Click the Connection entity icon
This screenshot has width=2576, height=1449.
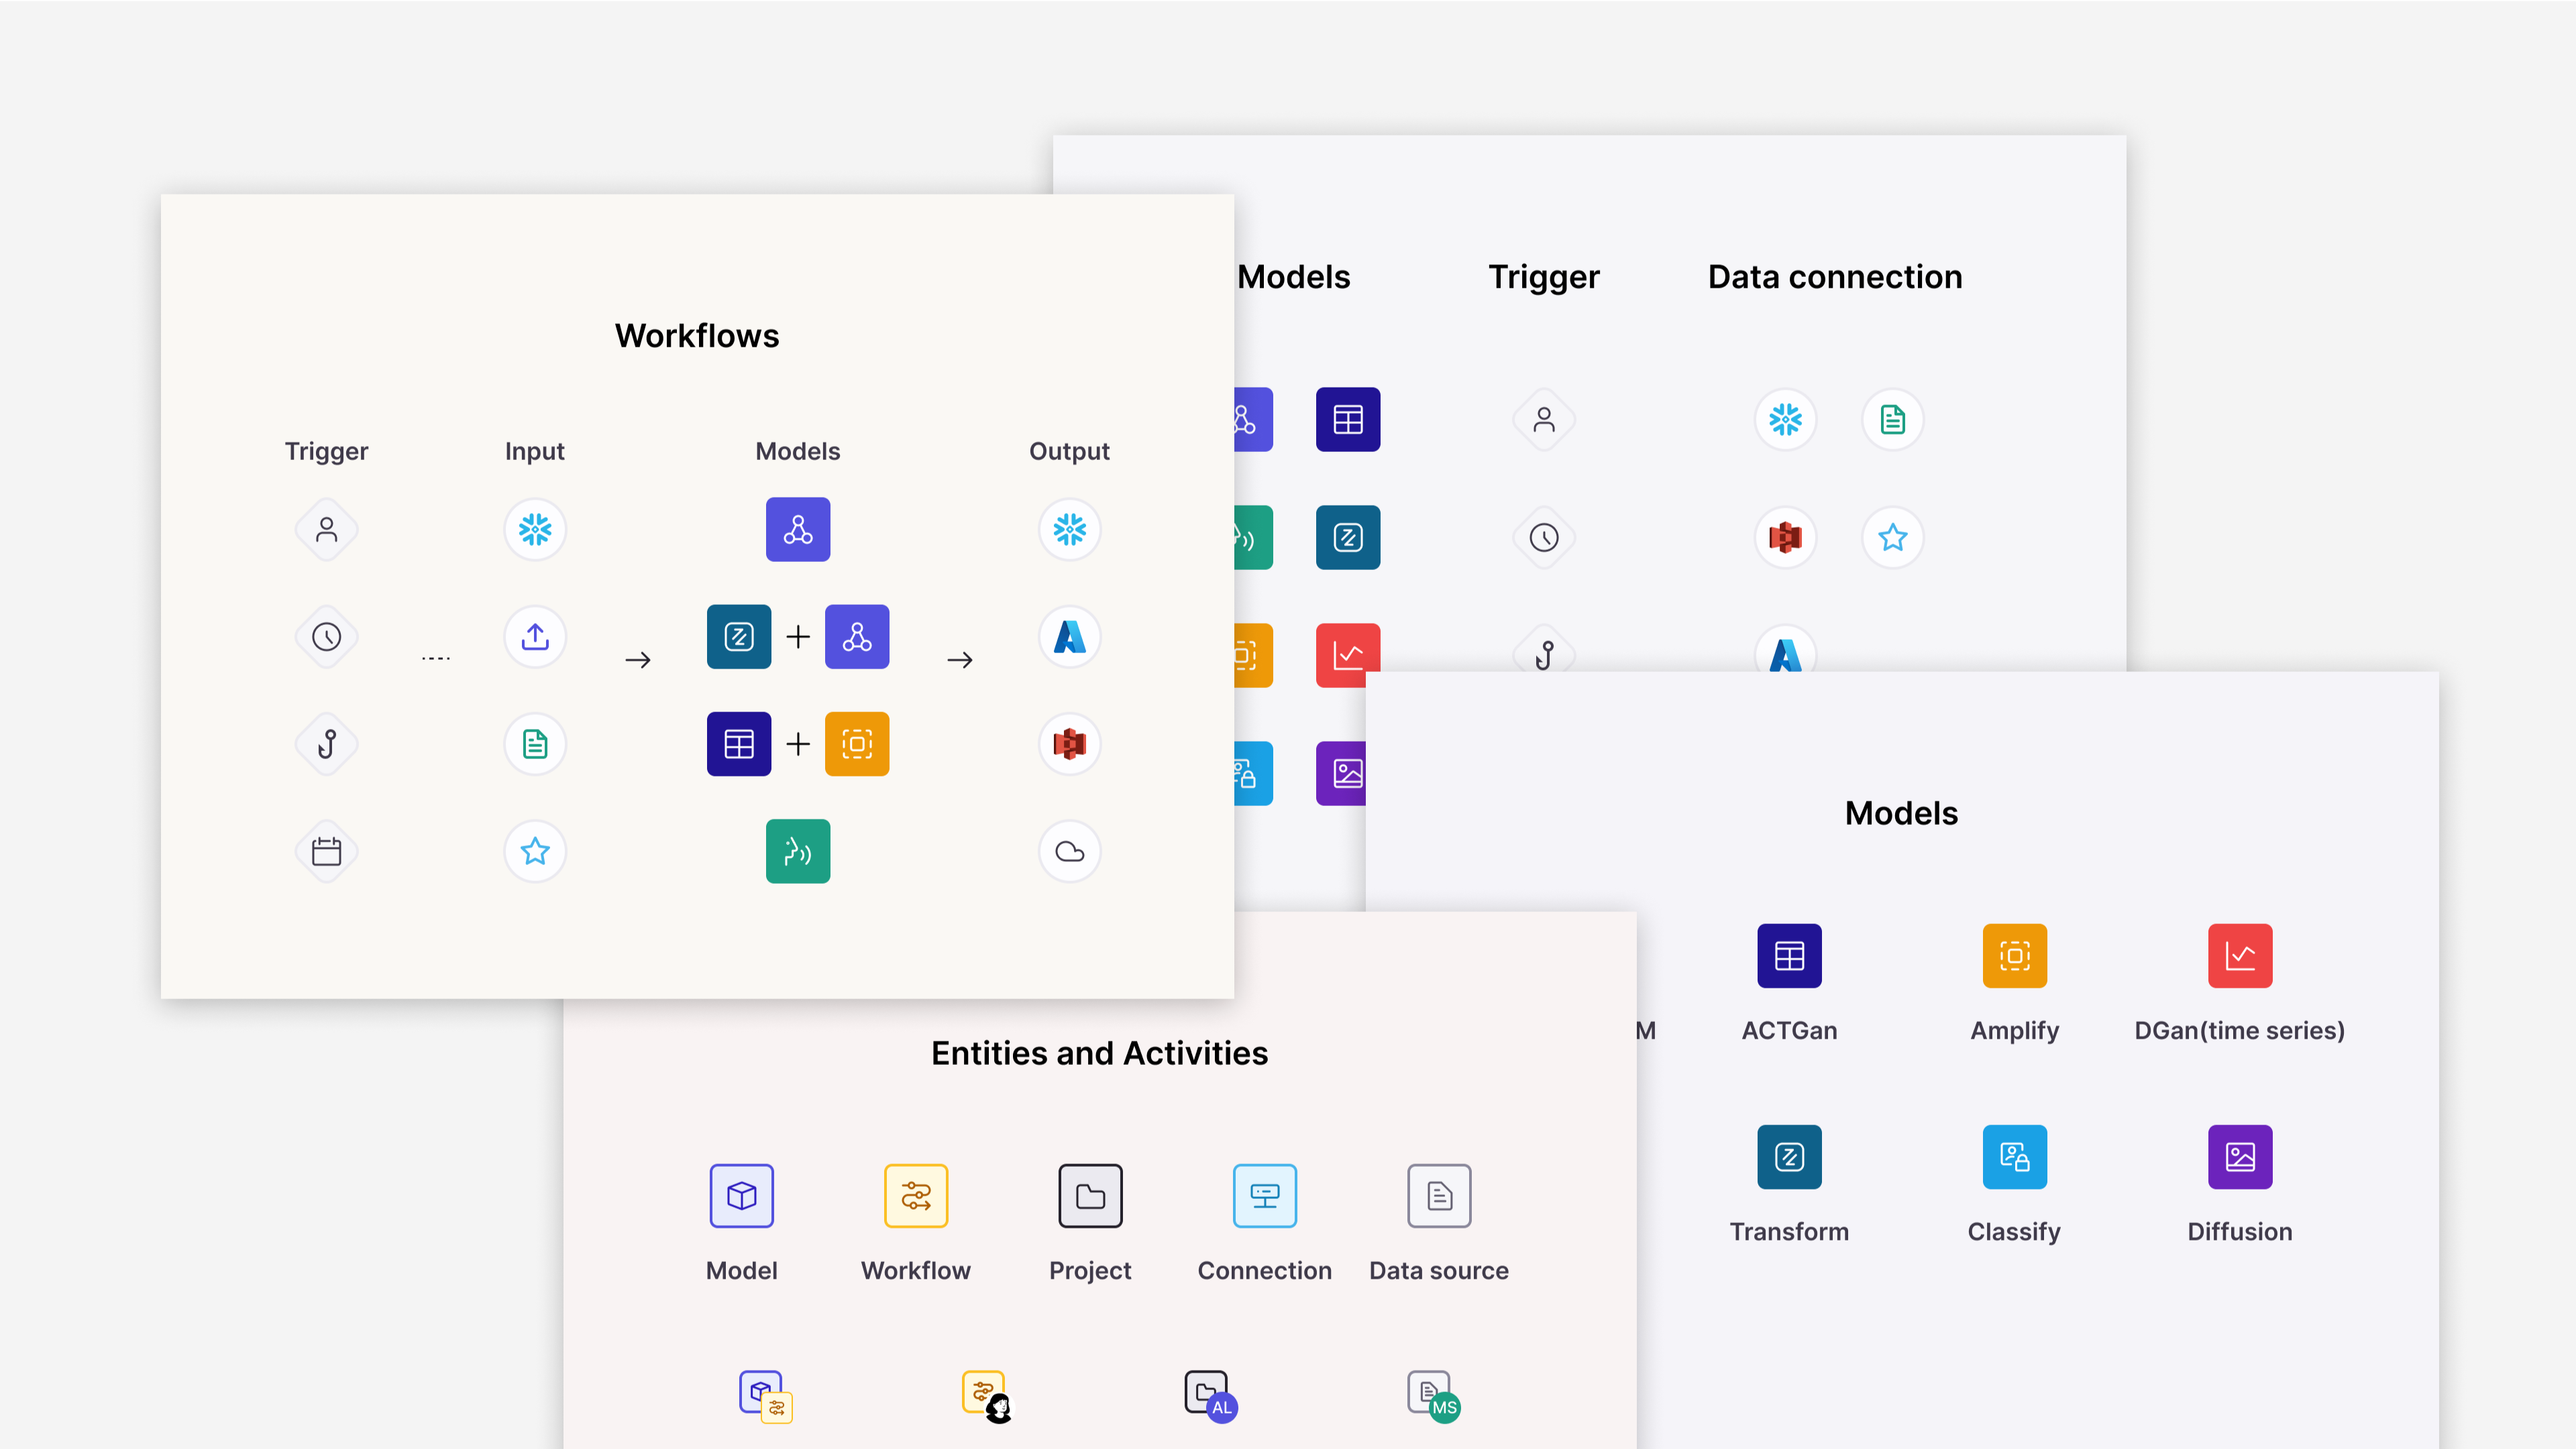coord(1264,1195)
